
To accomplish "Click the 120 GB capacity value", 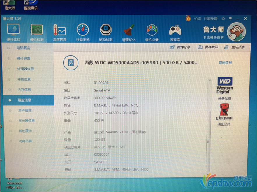I will point(100,140).
